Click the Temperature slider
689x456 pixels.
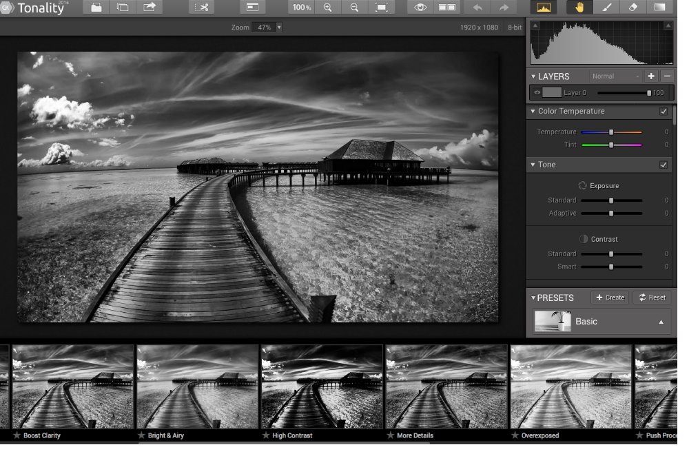point(611,132)
